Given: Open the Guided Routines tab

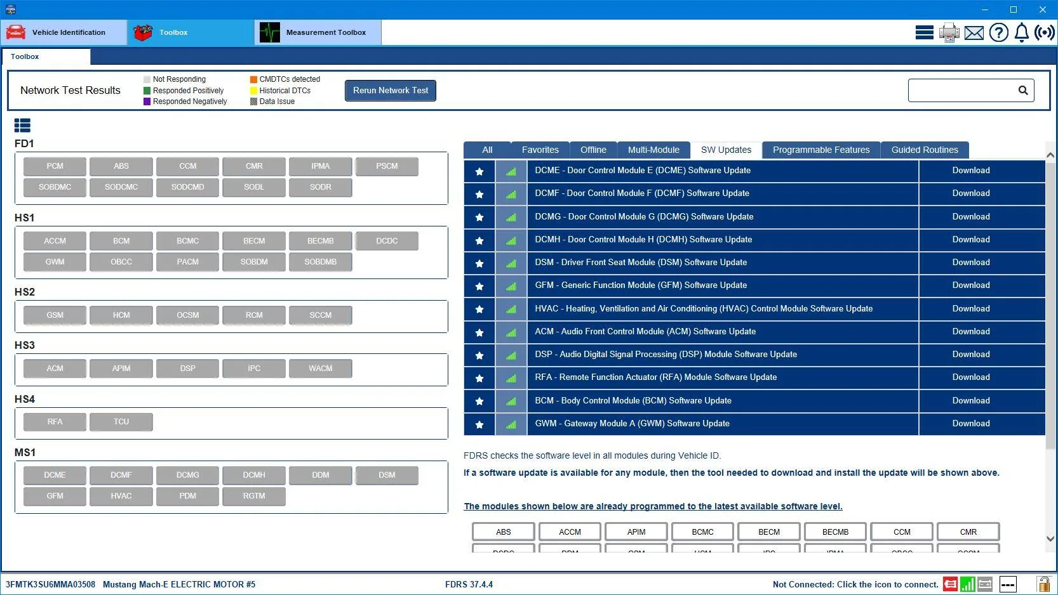Looking at the screenshot, I should tap(925, 150).
